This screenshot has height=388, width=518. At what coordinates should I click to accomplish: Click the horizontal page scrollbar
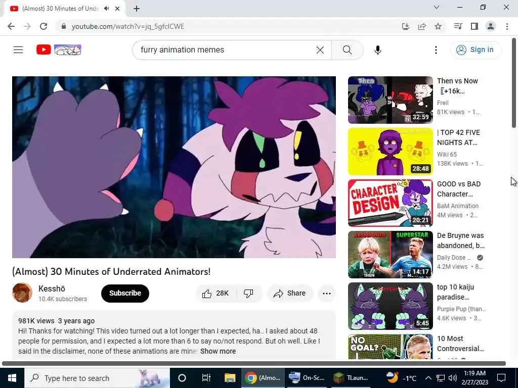click(254, 364)
